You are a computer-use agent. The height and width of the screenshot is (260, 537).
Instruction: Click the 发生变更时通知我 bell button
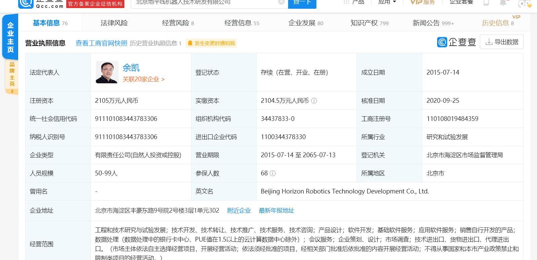coord(212,43)
